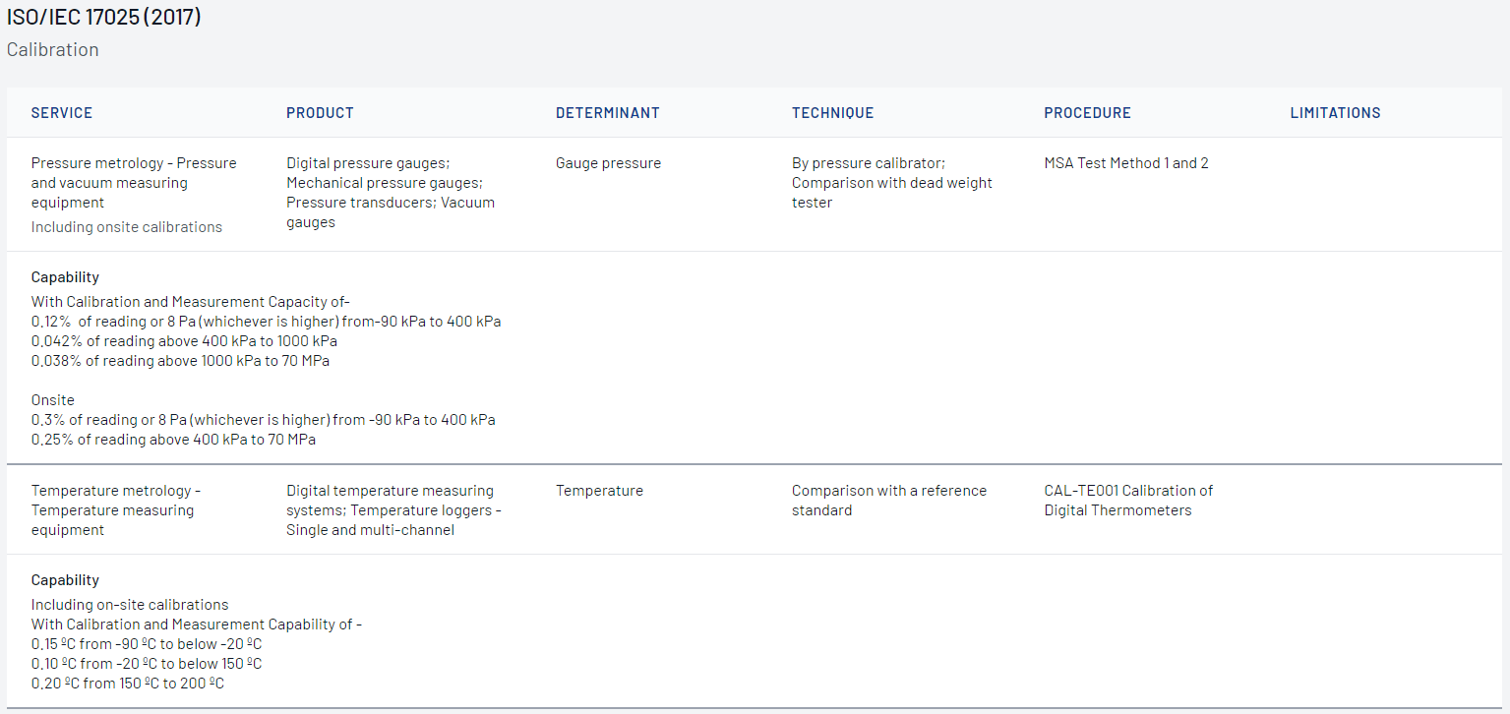
Task: Click 'By pressure calibrator' technique cell
Action: pyautogui.click(x=892, y=183)
